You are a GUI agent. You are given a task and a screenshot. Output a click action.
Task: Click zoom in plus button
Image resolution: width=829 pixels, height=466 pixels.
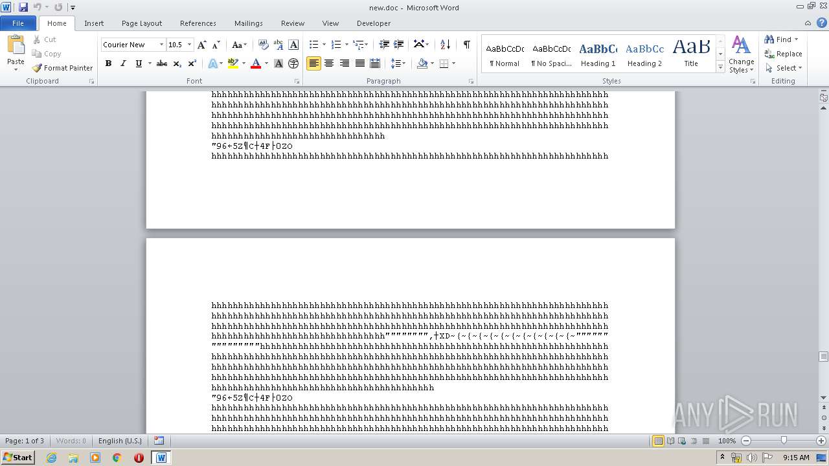pyautogui.click(x=821, y=441)
